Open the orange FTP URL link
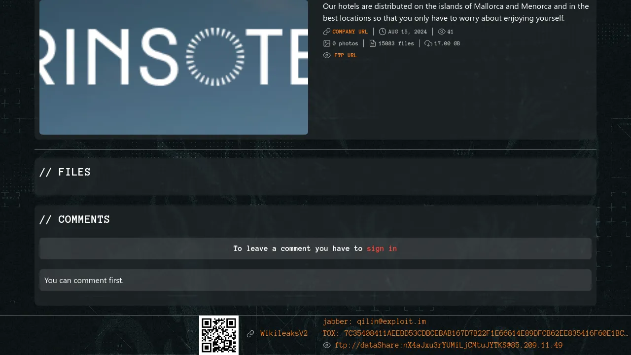Image resolution: width=631 pixels, height=355 pixels. click(345, 55)
